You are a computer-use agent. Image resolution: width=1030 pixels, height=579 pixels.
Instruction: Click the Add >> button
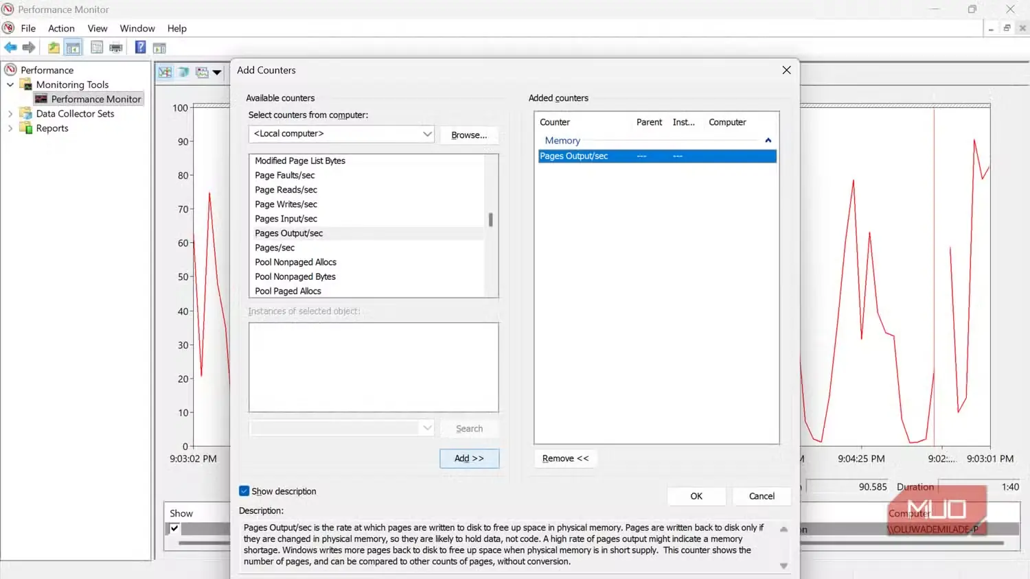pyautogui.click(x=469, y=458)
